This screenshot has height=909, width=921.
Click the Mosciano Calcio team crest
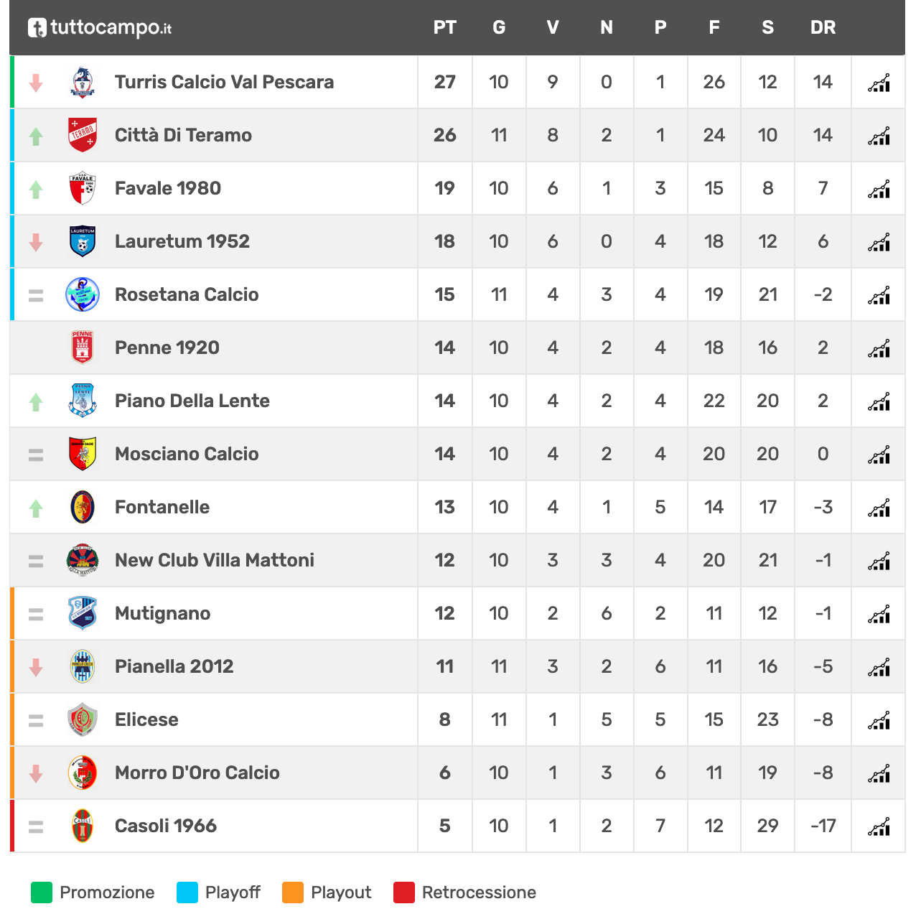(x=83, y=454)
